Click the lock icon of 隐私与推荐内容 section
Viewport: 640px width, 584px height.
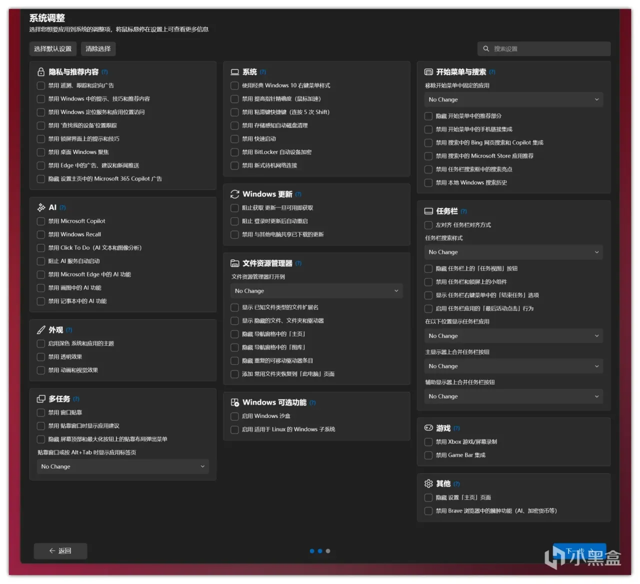click(x=41, y=72)
